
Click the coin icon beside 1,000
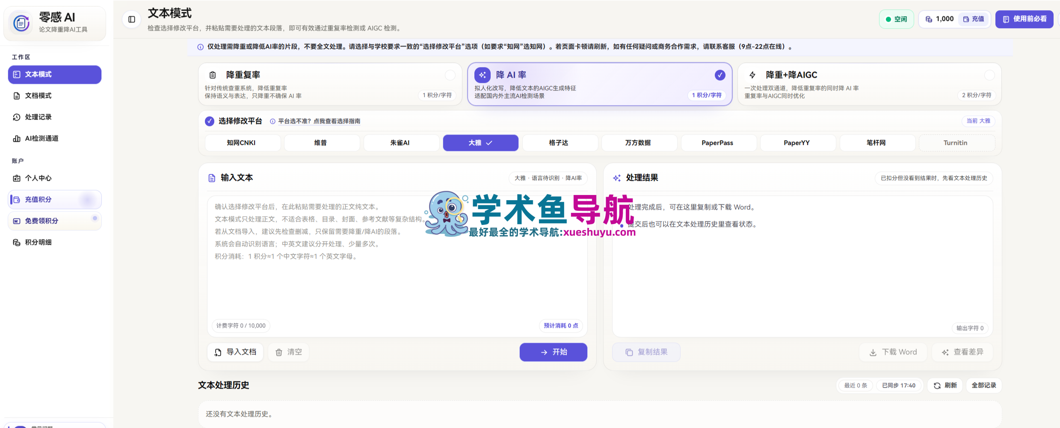[x=929, y=19]
